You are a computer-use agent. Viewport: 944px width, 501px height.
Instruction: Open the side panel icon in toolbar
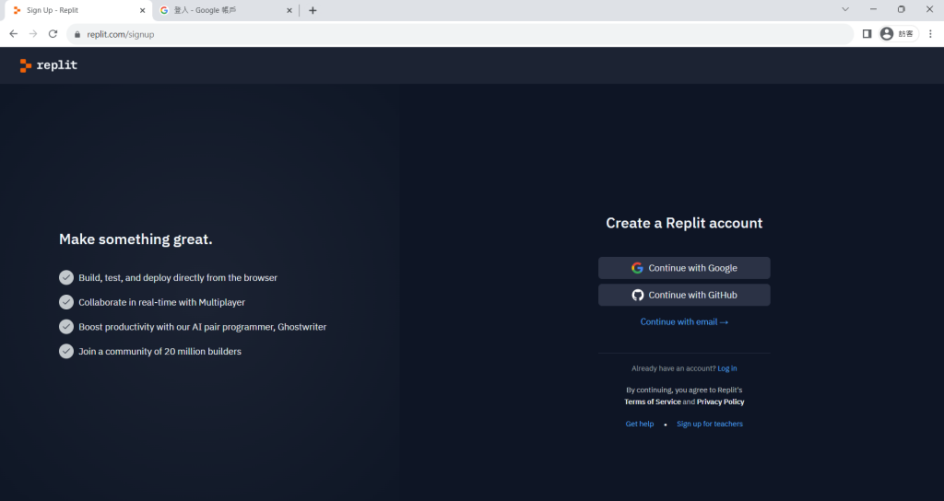[867, 34]
